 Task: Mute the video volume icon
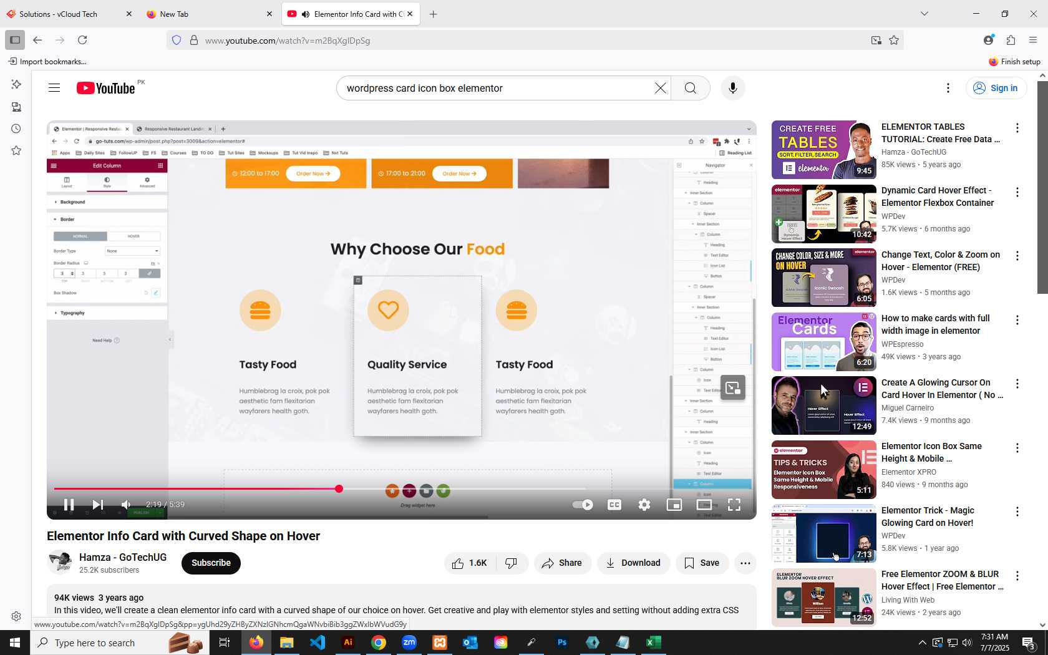(x=127, y=505)
